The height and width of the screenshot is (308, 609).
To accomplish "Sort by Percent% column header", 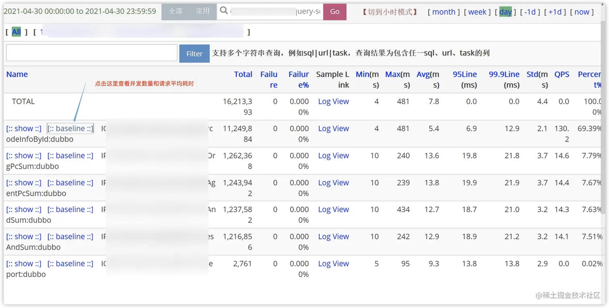I will [x=590, y=80].
